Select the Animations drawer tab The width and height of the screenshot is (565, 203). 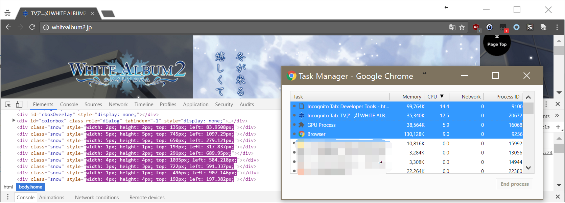pyautogui.click(x=51, y=198)
